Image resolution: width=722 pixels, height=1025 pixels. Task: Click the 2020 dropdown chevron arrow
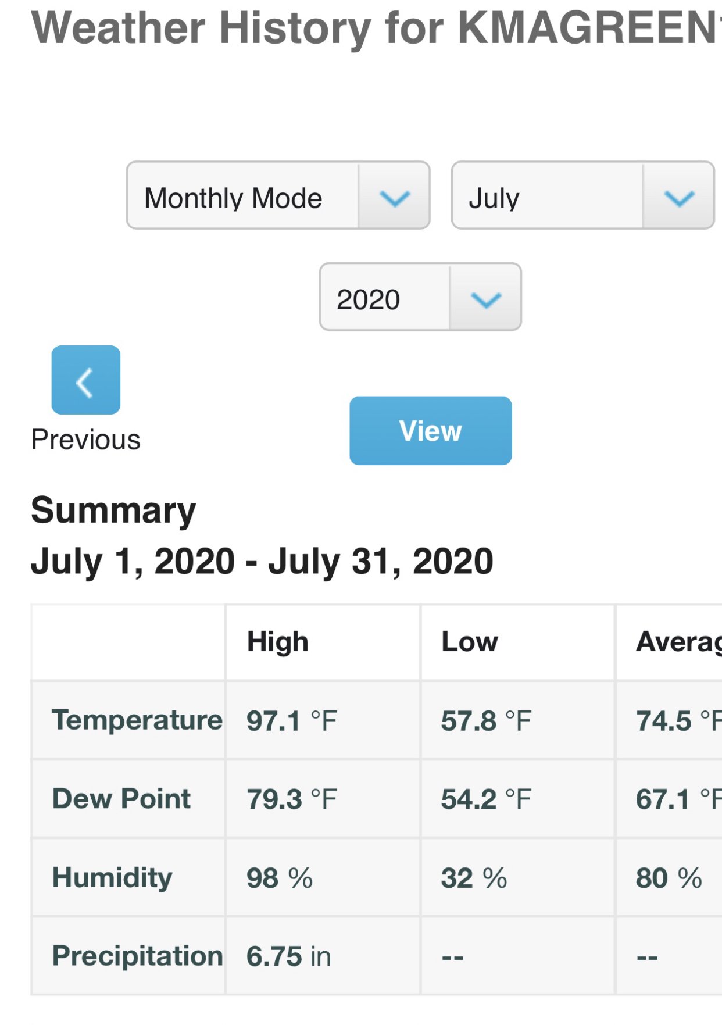(x=485, y=299)
